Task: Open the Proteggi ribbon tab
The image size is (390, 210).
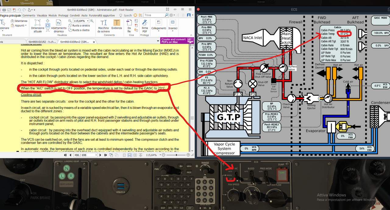Action: 63,15
